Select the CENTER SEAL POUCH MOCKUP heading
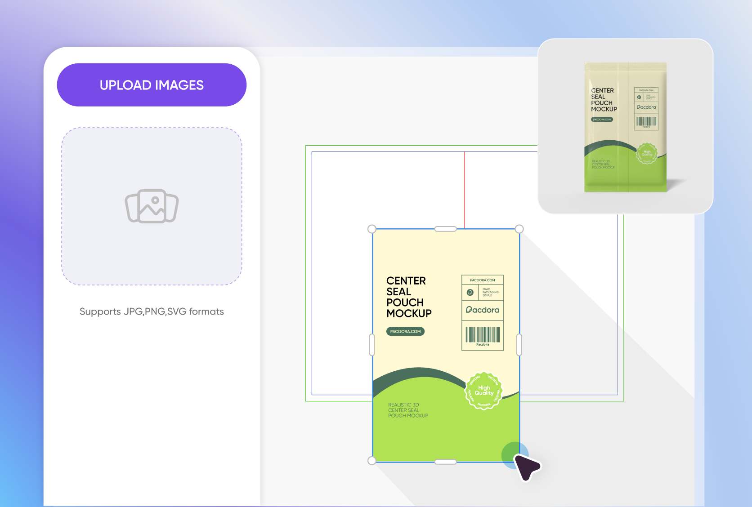Viewport: 752px width, 507px height. [x=408, y=297]
